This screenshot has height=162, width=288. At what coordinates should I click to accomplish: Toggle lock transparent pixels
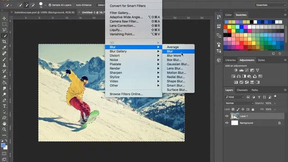click(x=233, y=109)
